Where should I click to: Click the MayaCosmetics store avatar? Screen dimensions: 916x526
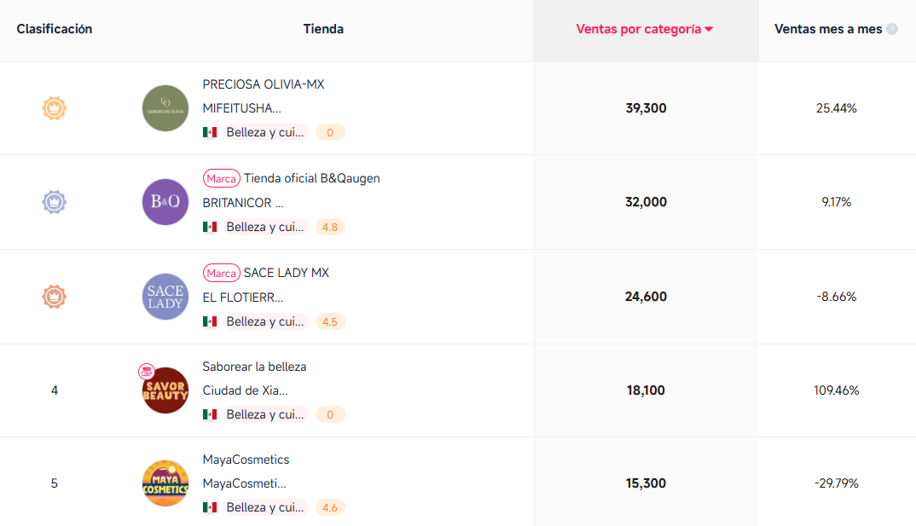[x=165, y=483]
